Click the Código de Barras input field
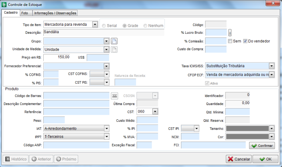 pyautogui.click(x=76, y=96)
